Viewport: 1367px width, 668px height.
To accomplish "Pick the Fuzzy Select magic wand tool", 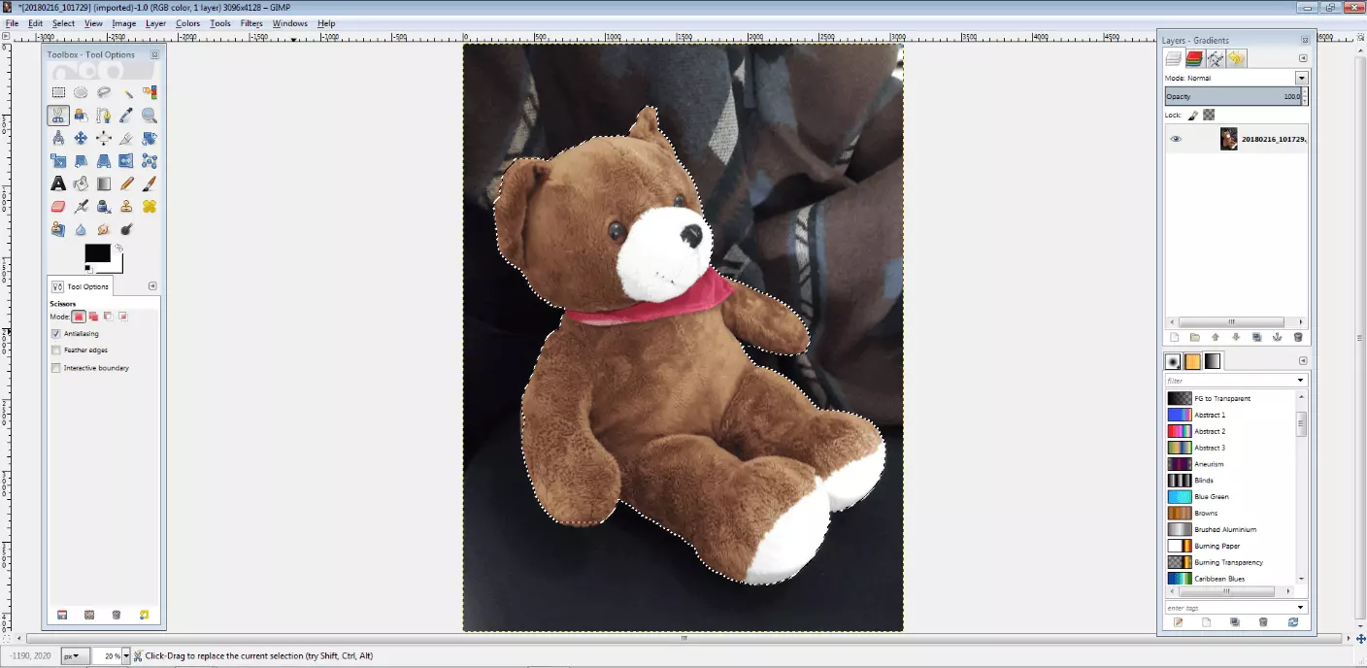I will coord(126,92).
